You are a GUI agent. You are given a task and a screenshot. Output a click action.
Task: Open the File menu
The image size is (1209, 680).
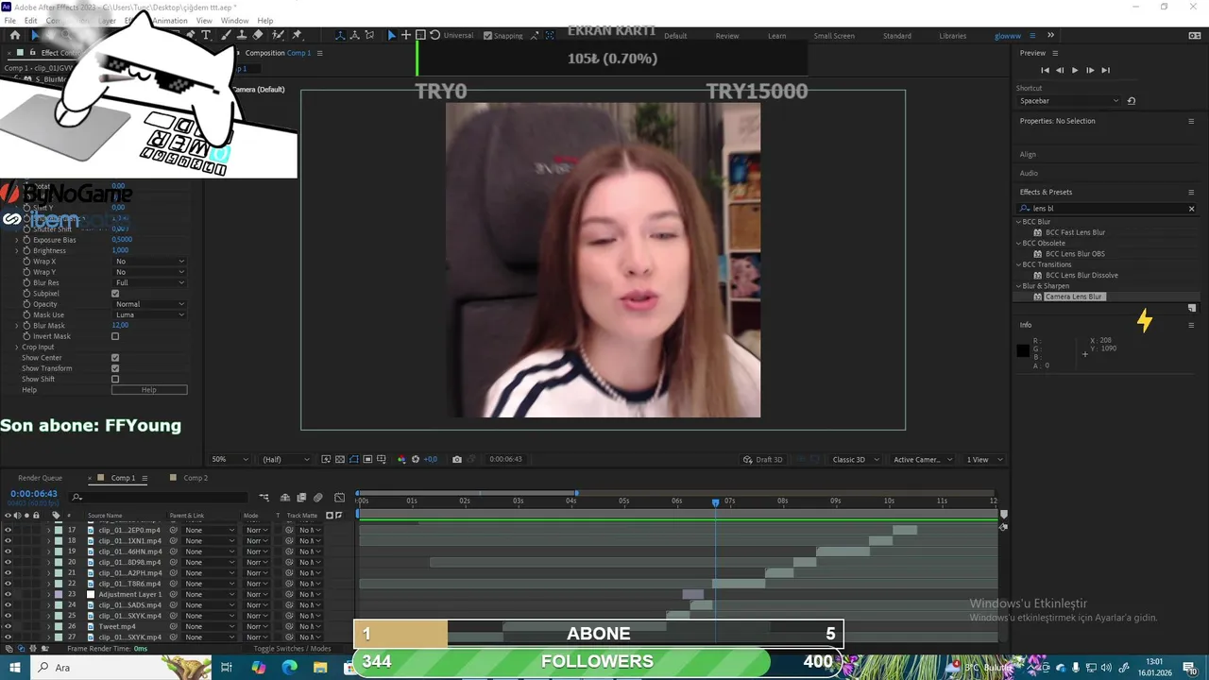[x=10, y=21]
